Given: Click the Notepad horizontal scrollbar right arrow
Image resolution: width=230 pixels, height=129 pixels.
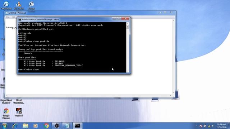Looking at the screenshot, I should (x=170, y=96).
